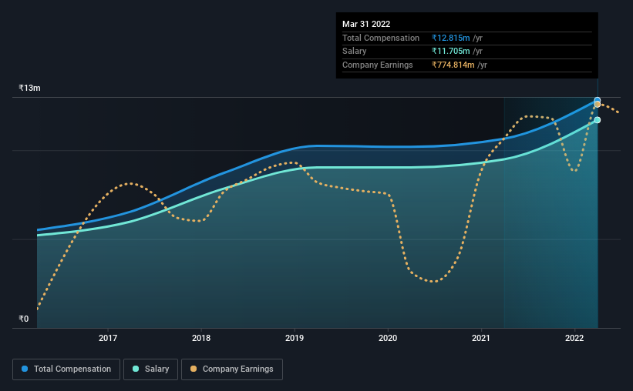633x391 pixels.
Task: Click the ₹774.814m company earnings value
Action: click(453, 65)
